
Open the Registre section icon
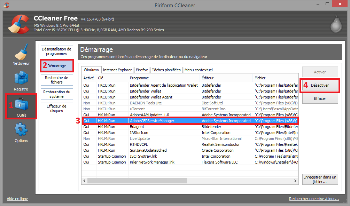21,79
